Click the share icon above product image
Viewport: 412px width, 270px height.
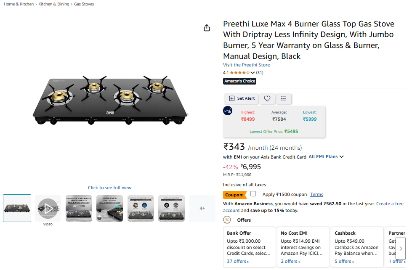click(x=207, y=28)
